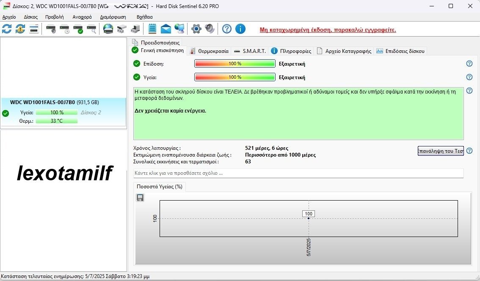This screenshot has height=281, width=480.
Task: Open the Προβολή menu
Action: (x=55, y=17)
